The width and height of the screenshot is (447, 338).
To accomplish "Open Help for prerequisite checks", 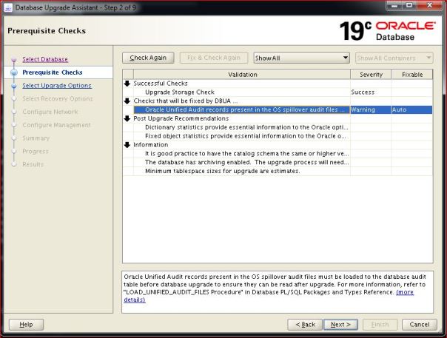I will coord(26,324).
